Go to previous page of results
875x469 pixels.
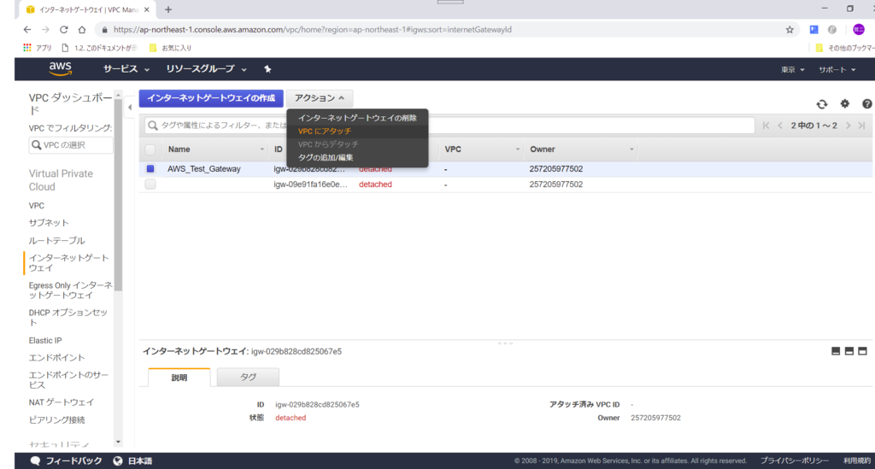(780, 126)
